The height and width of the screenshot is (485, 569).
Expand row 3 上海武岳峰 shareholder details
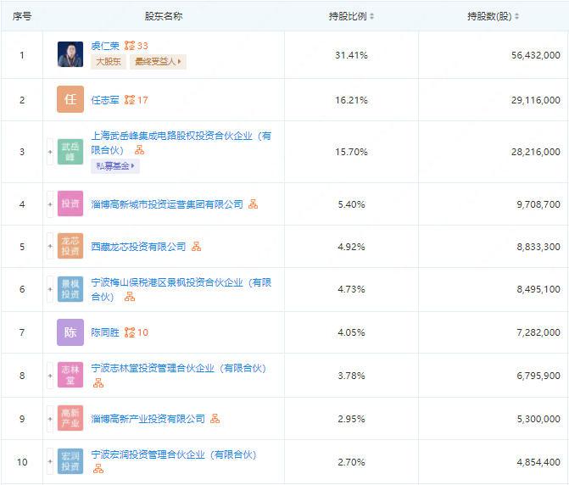tap(50, 152)
